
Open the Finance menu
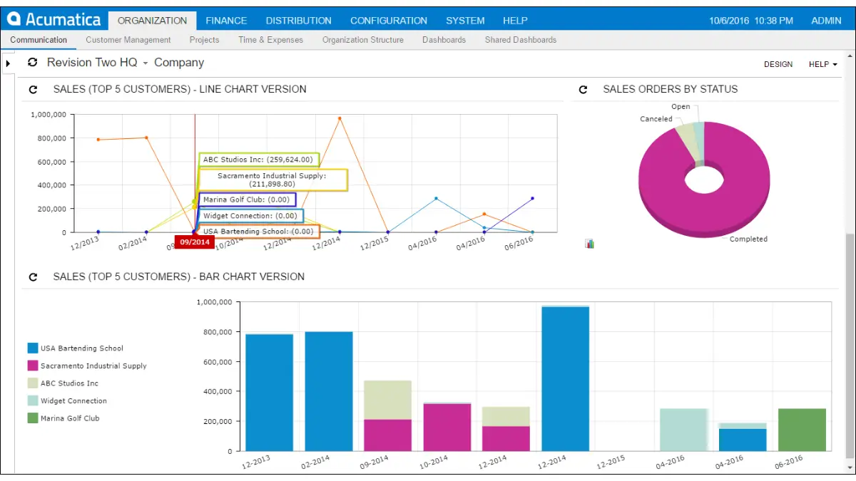tap(226, 21)
